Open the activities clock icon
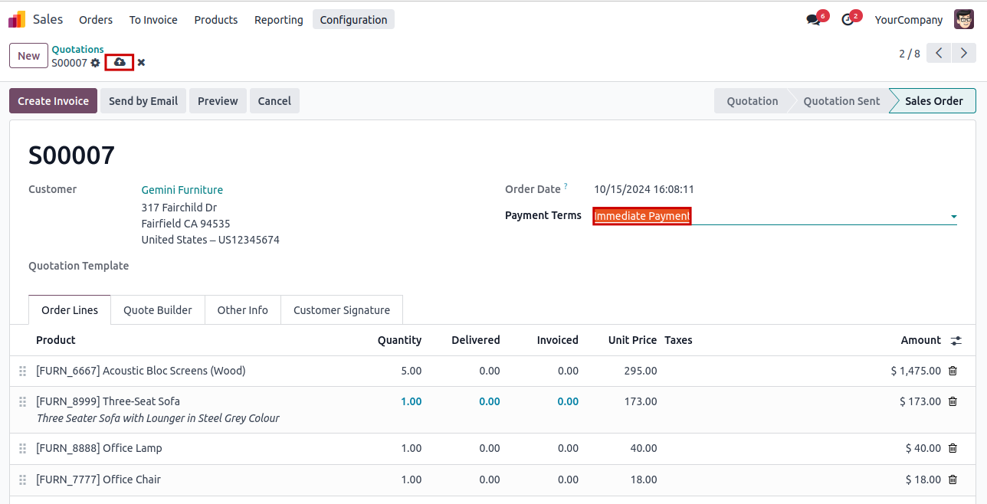987x504 pixels. coord(848,20)
